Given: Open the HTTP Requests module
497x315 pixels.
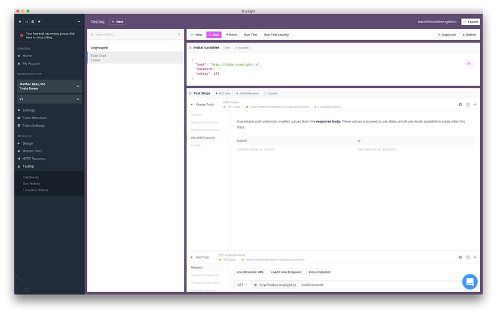Looking at the screenshot, I should pyautogui.click(x=34, y=158).
